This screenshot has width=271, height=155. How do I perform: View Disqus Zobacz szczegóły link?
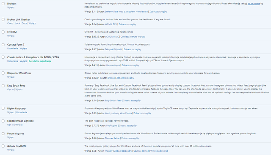[x=125, y=78]
